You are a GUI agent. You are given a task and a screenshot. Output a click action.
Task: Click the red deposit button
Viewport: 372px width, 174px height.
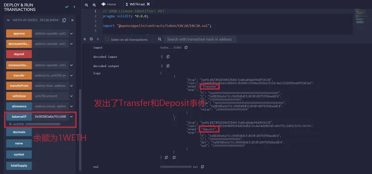pos(19,54)
